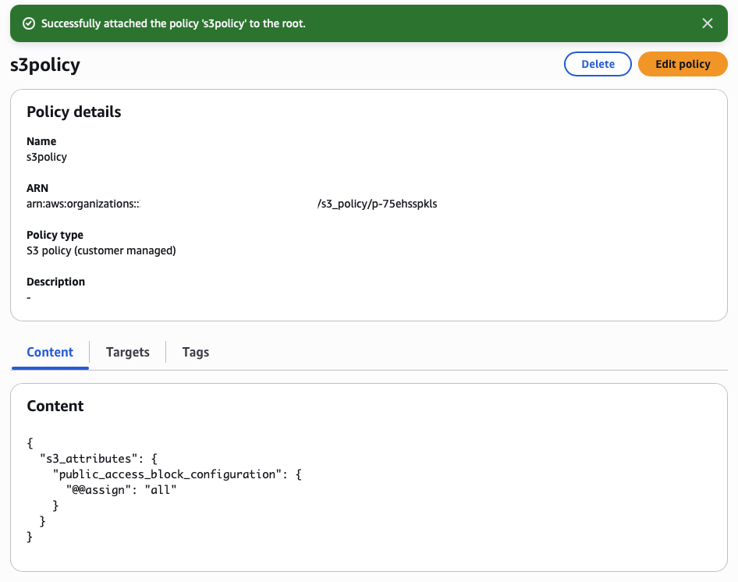Click the 'S3 policy (customer managed)' value

click(101, 250)
